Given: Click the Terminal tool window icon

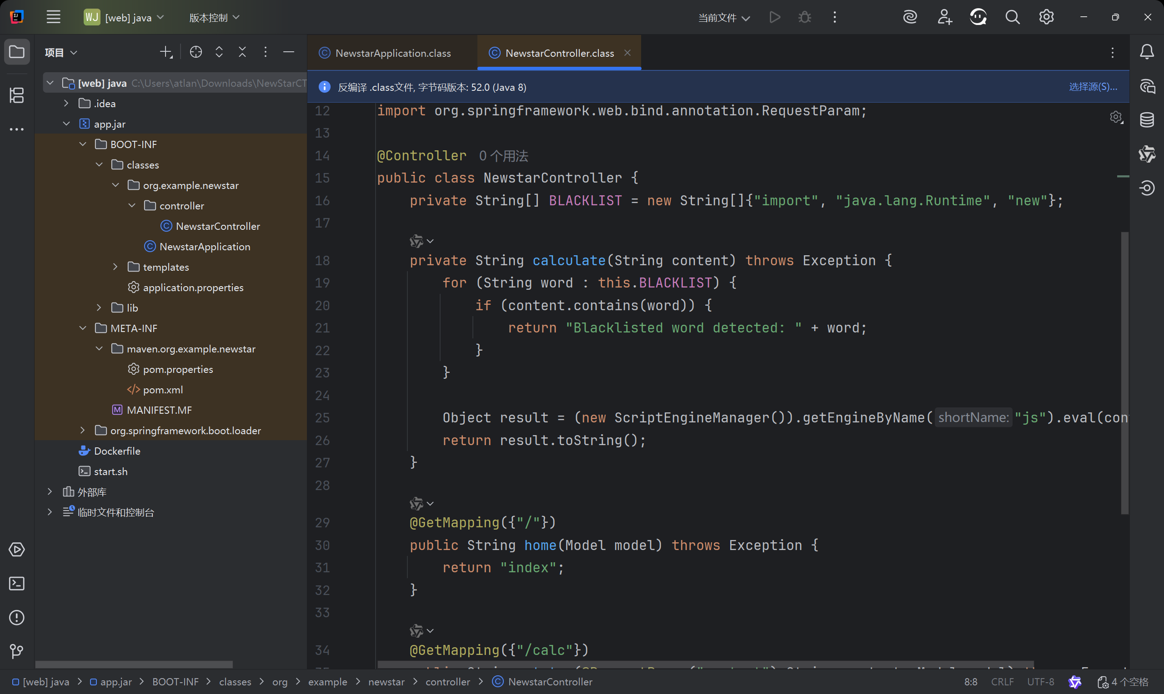Looking at the screenshot, I should tap(17, 584).
